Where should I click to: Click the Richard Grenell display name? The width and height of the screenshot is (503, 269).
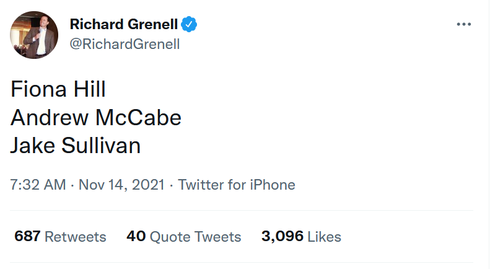point(124,24)
